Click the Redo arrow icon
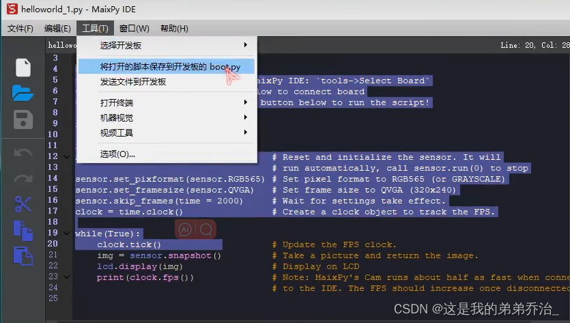The image size is (570, 323). coord(23,178)
